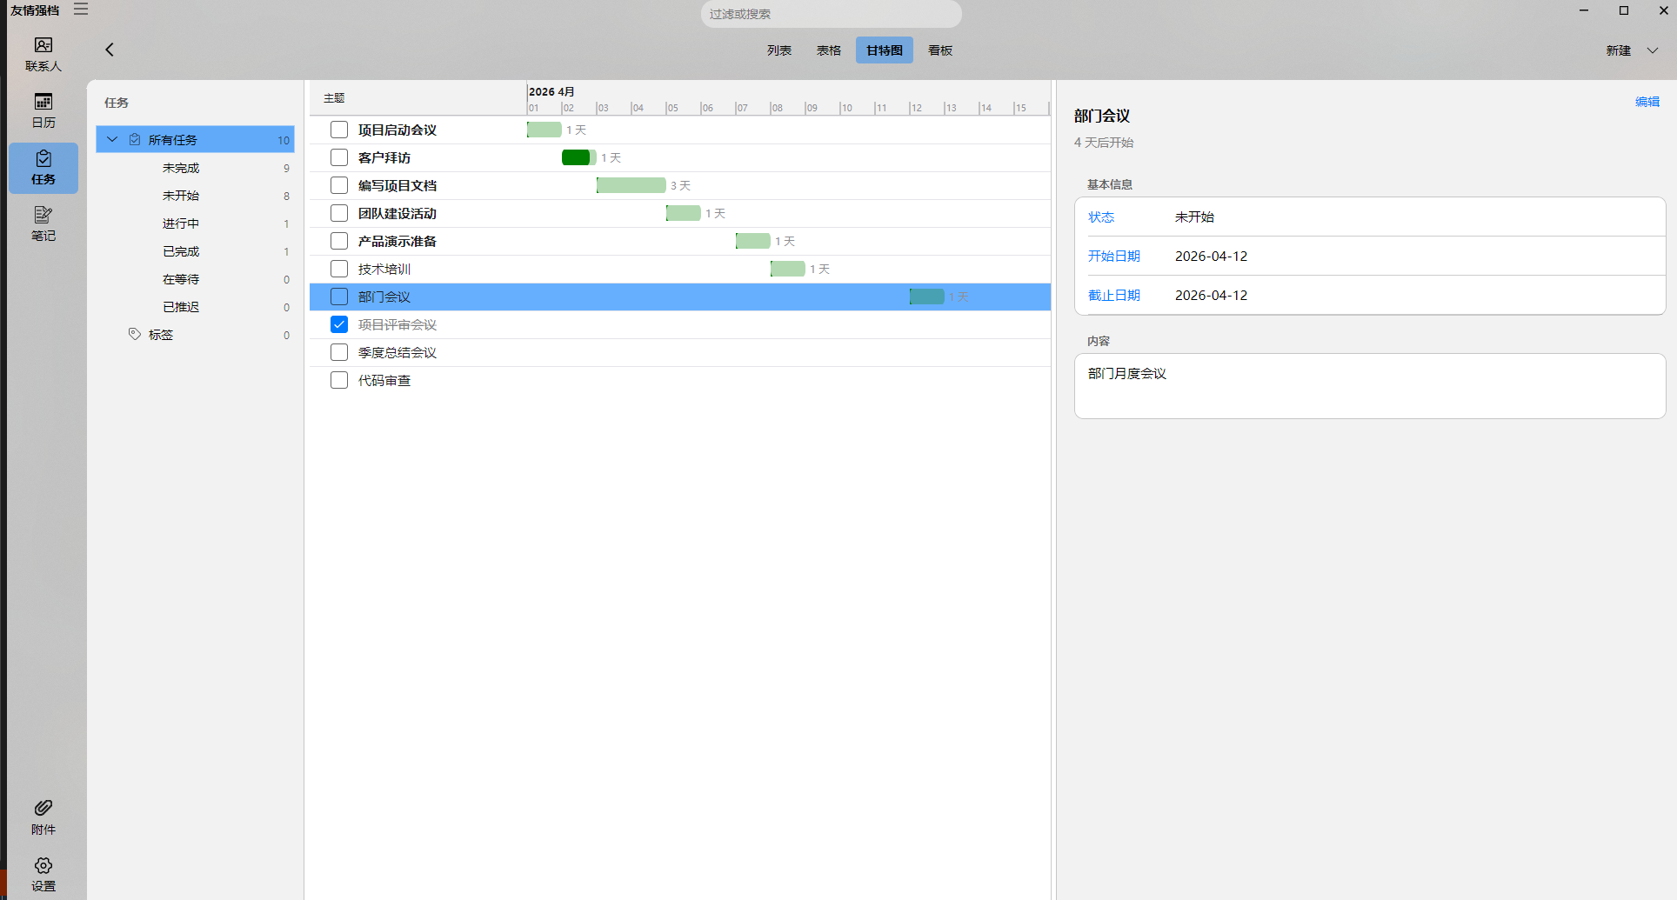This screenshot has height=900, width=1677.
Task: Select the 标签 tags tree item
Action: pos(161,335)
